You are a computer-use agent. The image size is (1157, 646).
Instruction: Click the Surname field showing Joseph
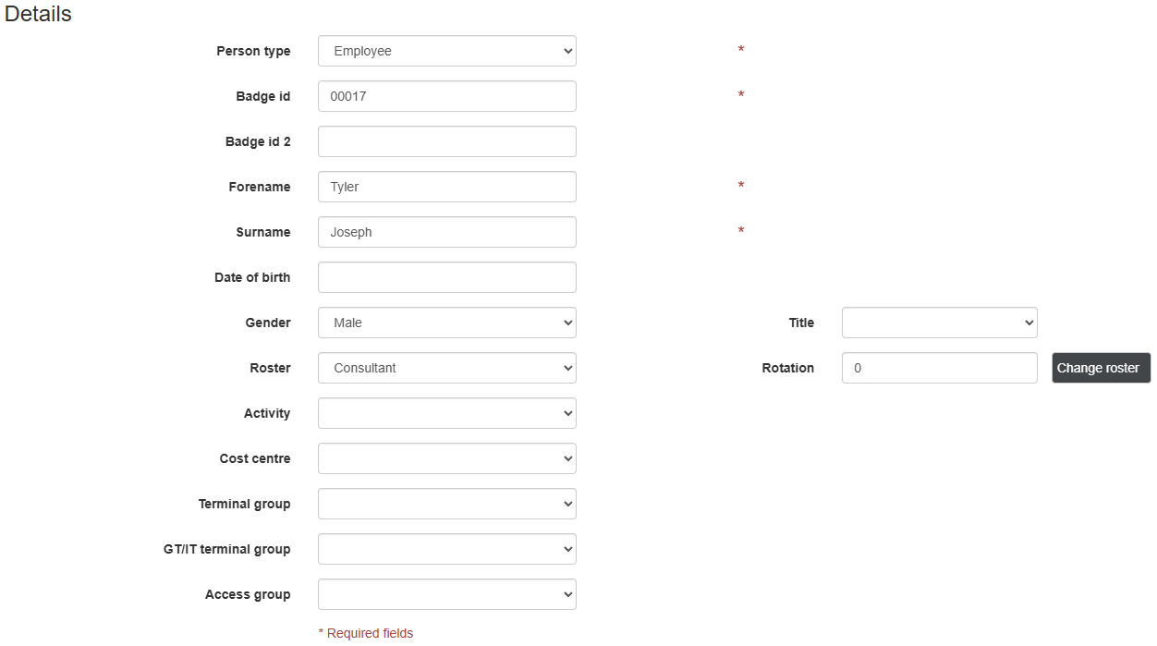[446, 232]
